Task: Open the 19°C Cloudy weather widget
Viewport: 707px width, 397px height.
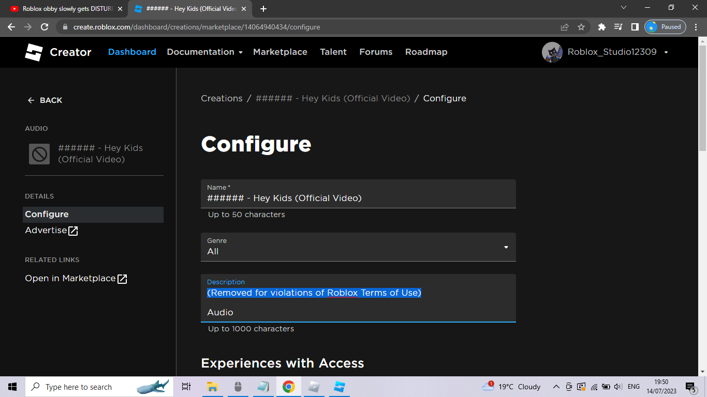Action: 511,387
